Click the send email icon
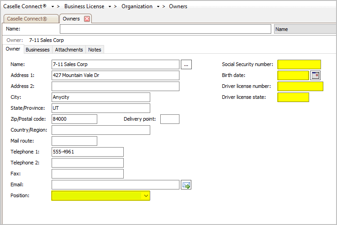Viewport: 337px width, 225px height. pyautogui.click(x=186, y=185)
